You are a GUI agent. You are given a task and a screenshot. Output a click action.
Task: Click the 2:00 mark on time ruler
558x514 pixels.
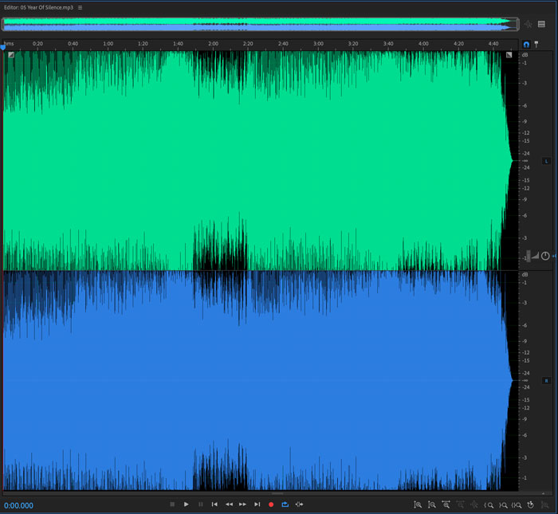213,44
